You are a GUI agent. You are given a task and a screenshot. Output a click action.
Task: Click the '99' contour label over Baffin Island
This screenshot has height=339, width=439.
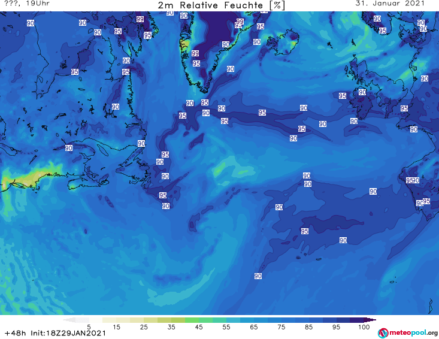(x=140, y=19)
